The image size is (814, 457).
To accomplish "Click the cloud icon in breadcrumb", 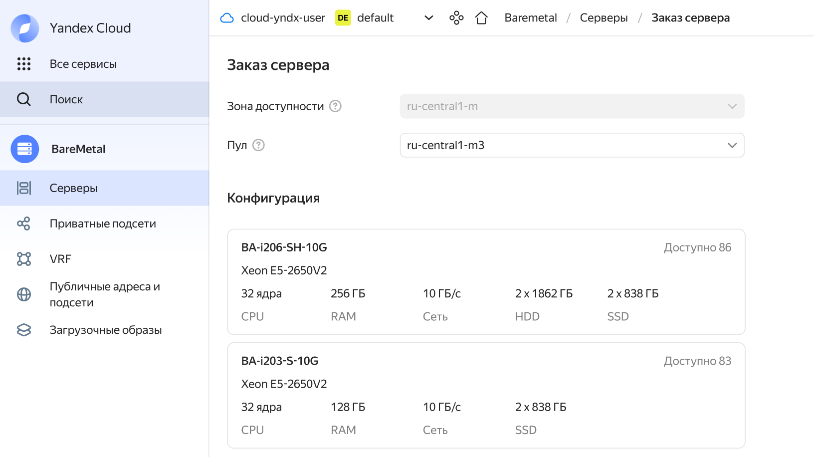I will tap(227, 18).
